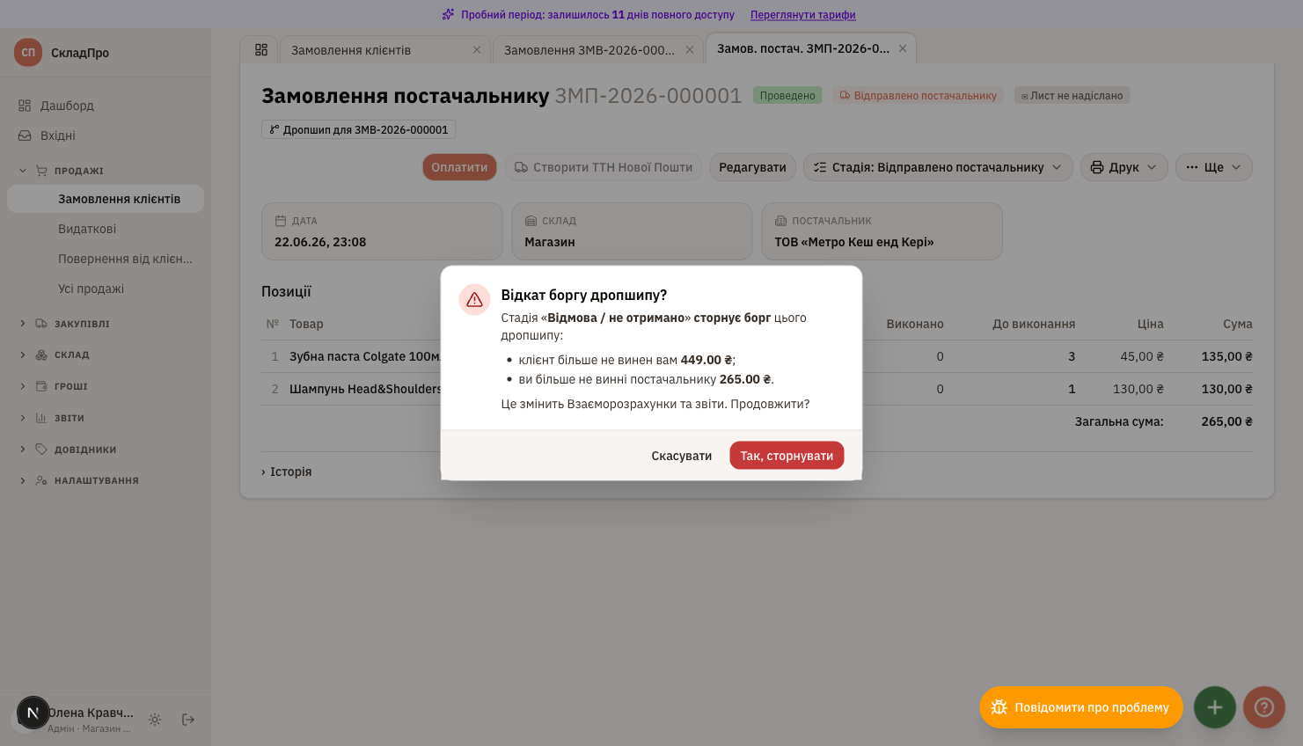1303x746 pixels.
Task: Click the СКЛАД field Магазин
Action: point(632,231)
